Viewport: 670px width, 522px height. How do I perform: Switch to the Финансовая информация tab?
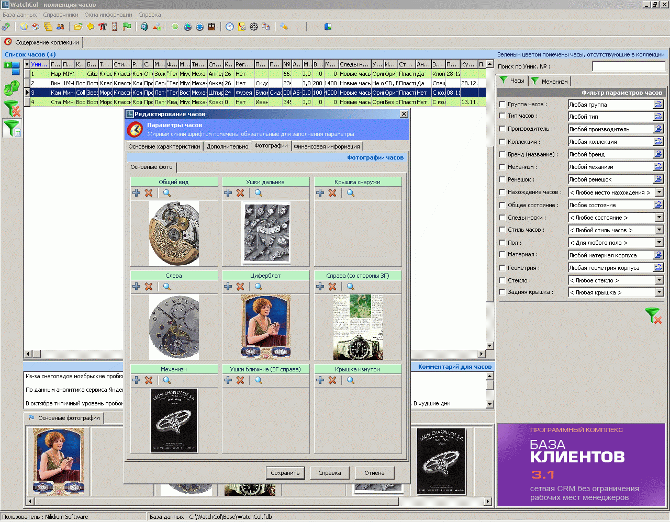click(x=327, y=146)
